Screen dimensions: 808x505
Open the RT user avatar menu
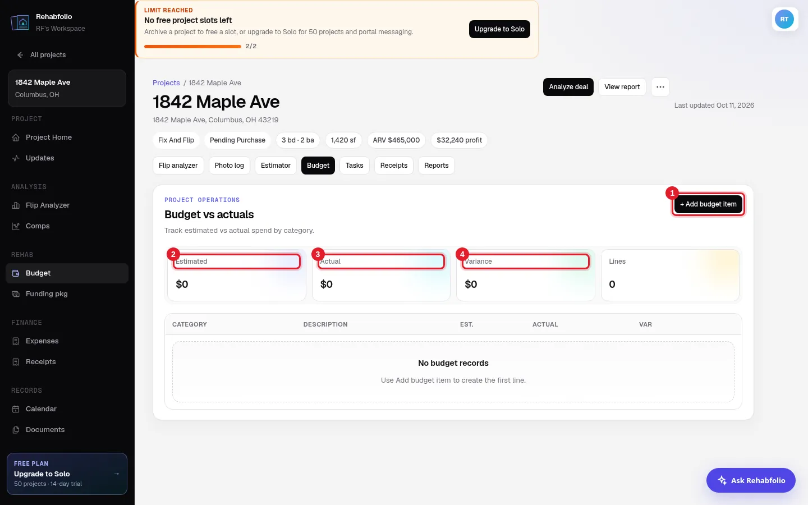pos(784,19)
